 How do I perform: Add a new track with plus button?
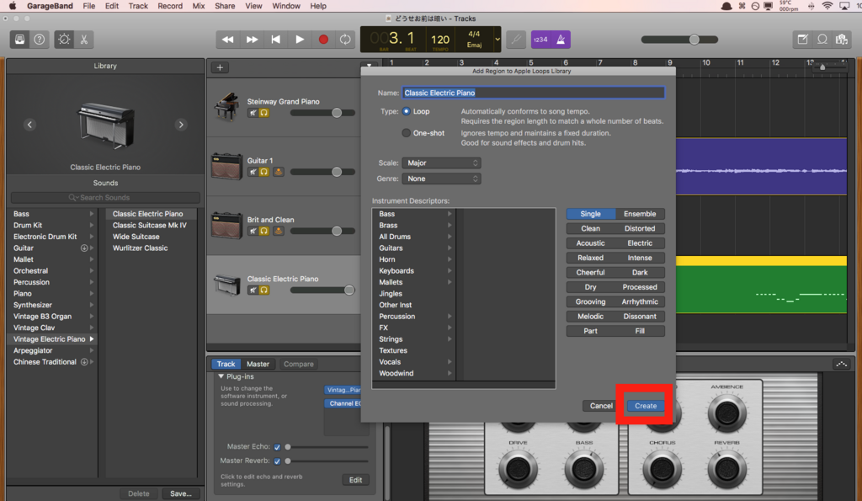(x=220, y=67)
